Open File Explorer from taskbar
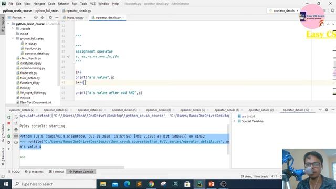The width and height of the screenshot is (336, 189). [103, 184]
